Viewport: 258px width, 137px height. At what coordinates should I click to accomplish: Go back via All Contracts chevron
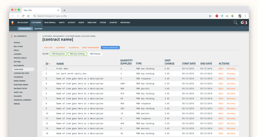point(12,36)
